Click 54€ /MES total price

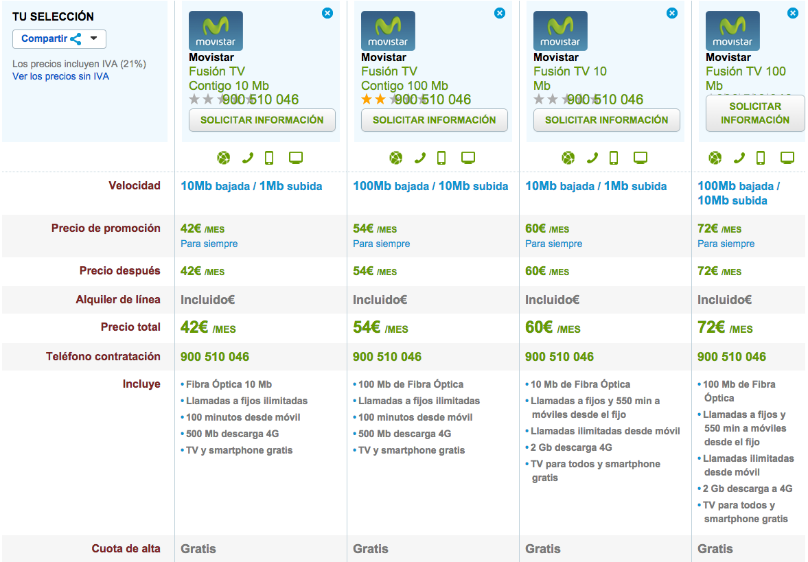click(380, 327)
